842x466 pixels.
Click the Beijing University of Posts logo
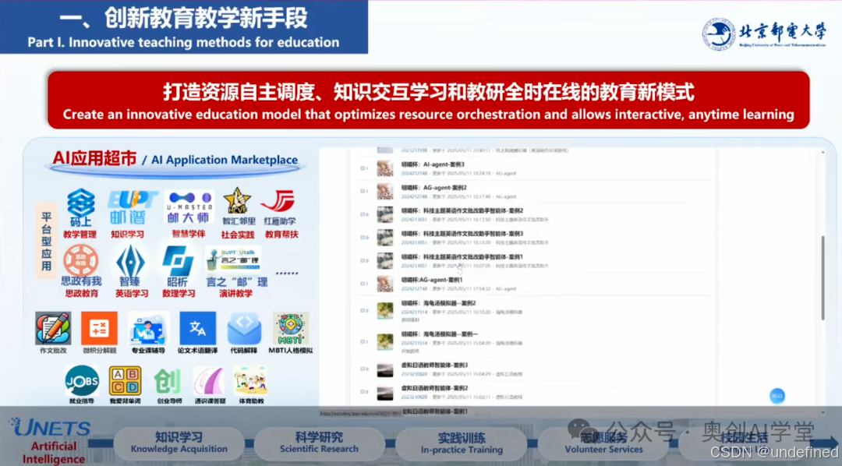point(764,34)
